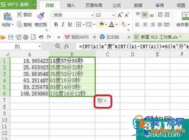Align text to vertical middle
Image resolution: width=189 pixels, height=140 pixels.
[x=145, y=15]
